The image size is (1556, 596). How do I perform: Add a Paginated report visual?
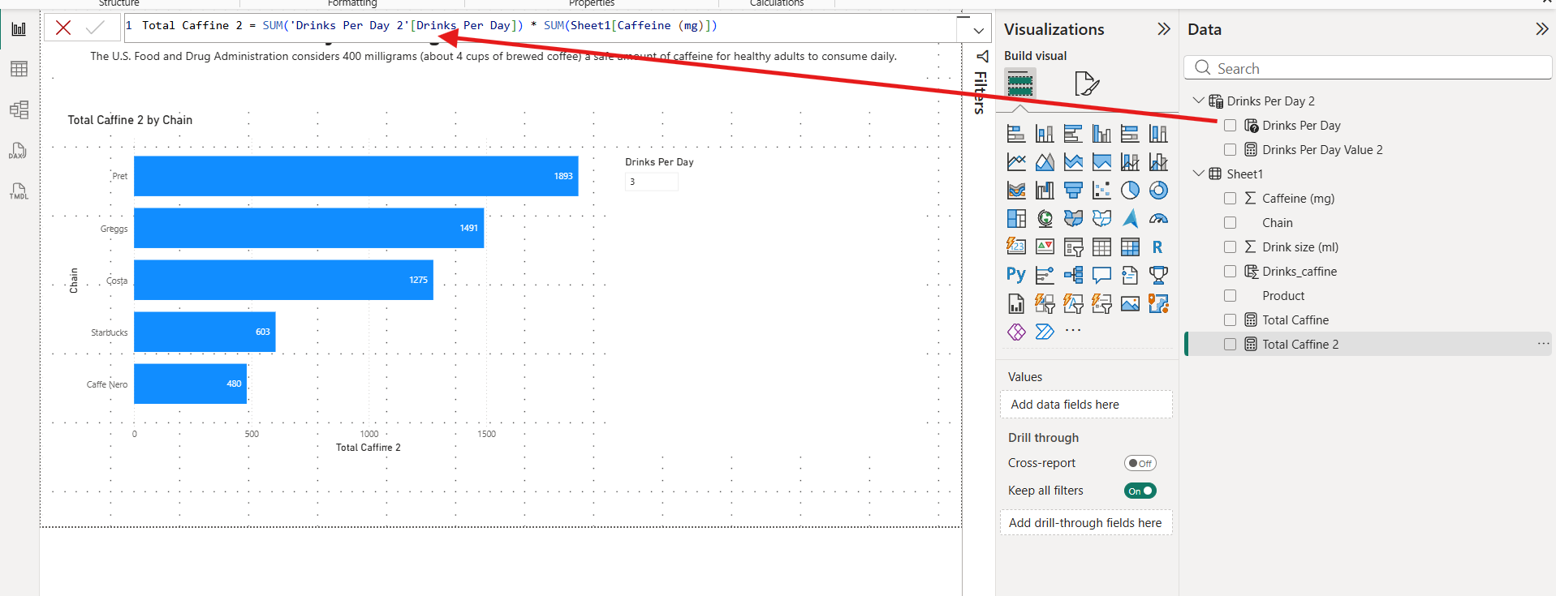point(1016,304)
